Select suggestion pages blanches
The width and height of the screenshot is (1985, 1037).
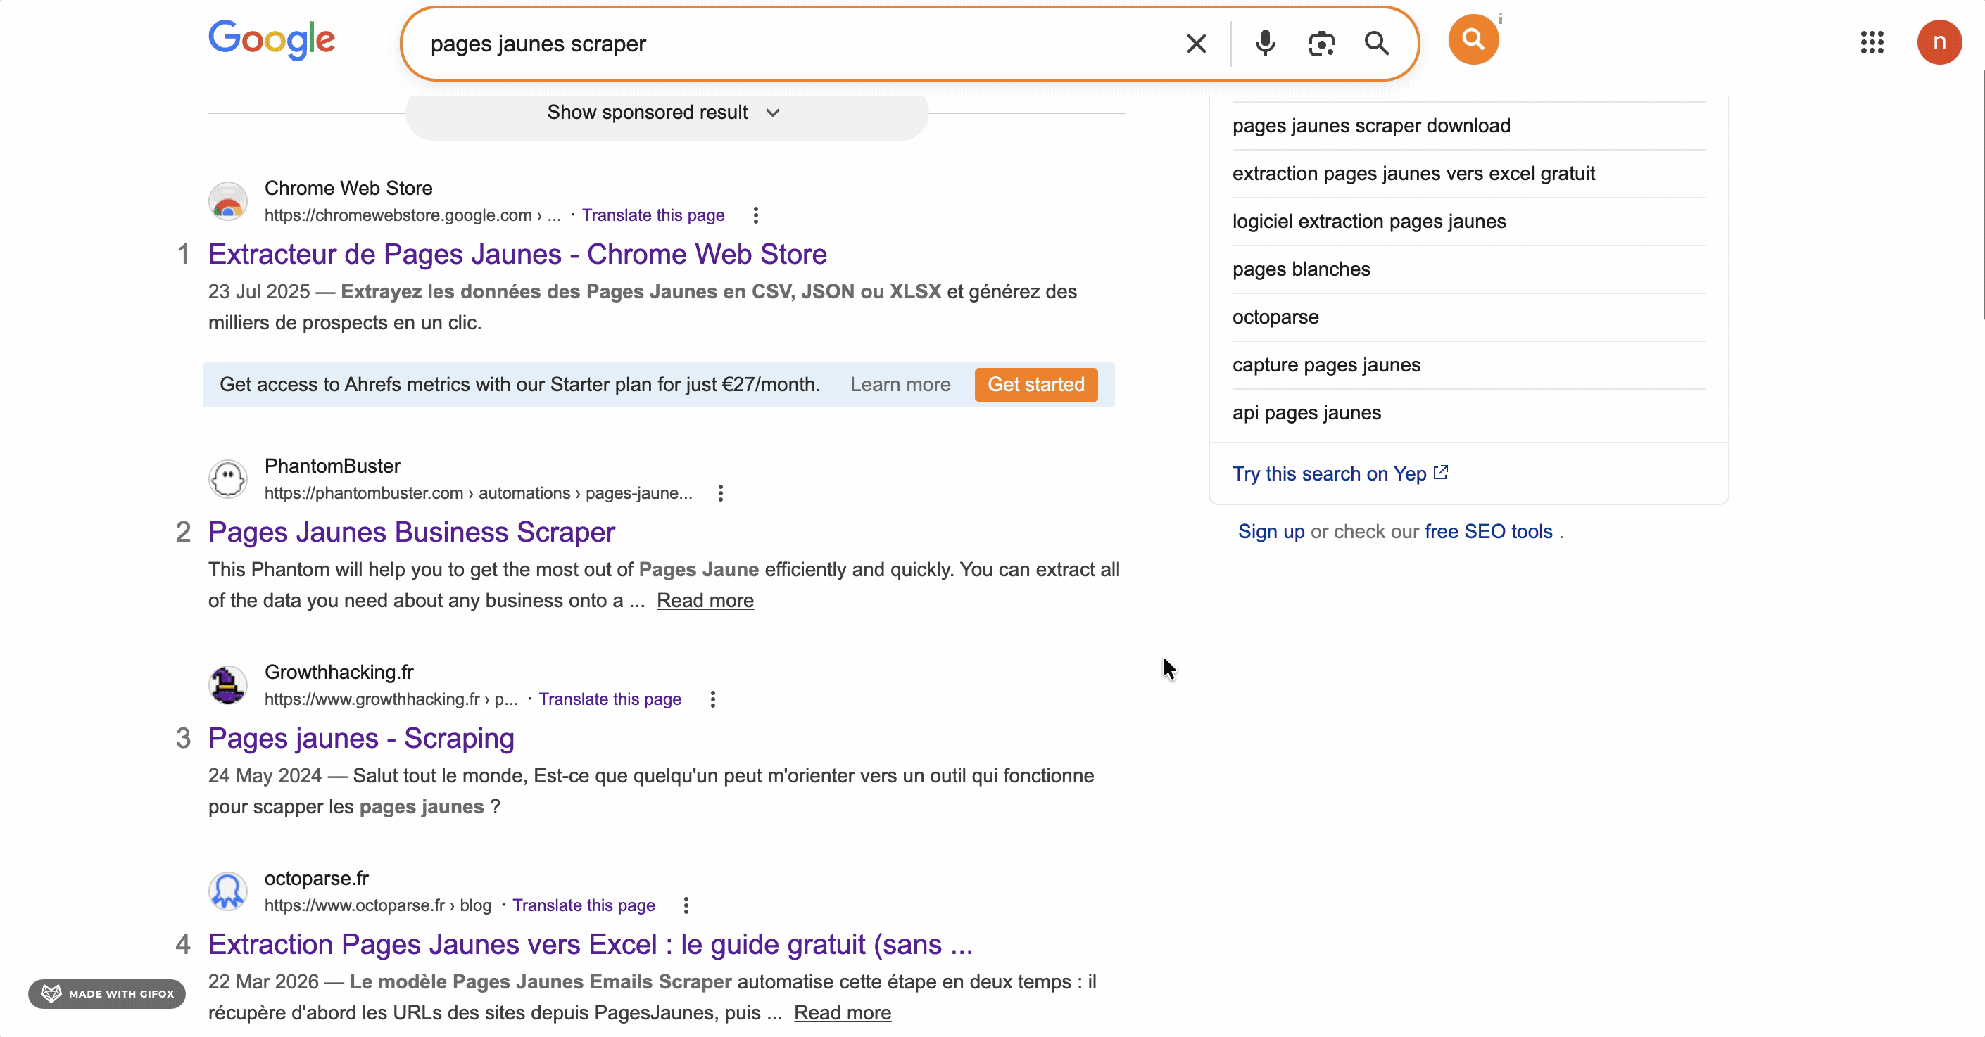(x=1301, y=269)
